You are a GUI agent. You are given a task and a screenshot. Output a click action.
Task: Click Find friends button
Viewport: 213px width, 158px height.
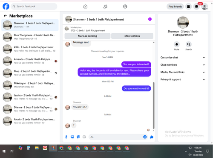pyautogui.click(x=175, y=6)
